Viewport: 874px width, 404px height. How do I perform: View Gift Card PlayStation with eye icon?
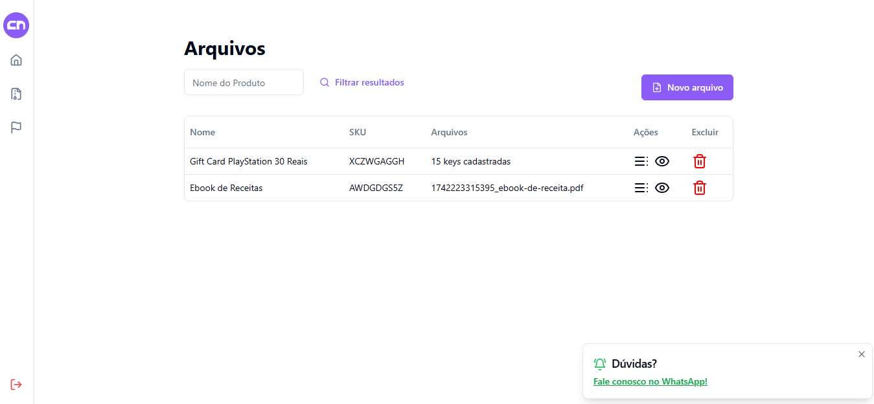pos(661,161)
